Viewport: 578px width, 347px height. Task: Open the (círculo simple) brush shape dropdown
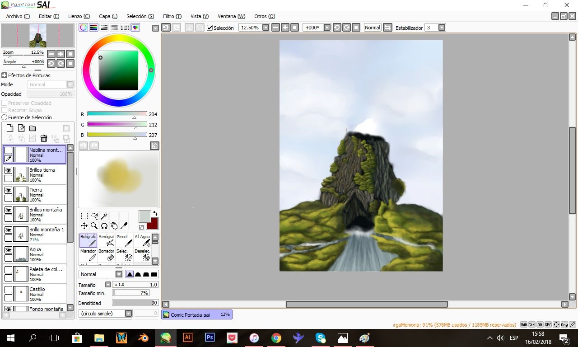[128, 314]
